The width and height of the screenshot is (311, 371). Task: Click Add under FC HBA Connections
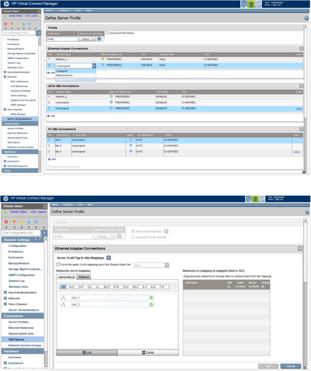click(x=52, y=159)
